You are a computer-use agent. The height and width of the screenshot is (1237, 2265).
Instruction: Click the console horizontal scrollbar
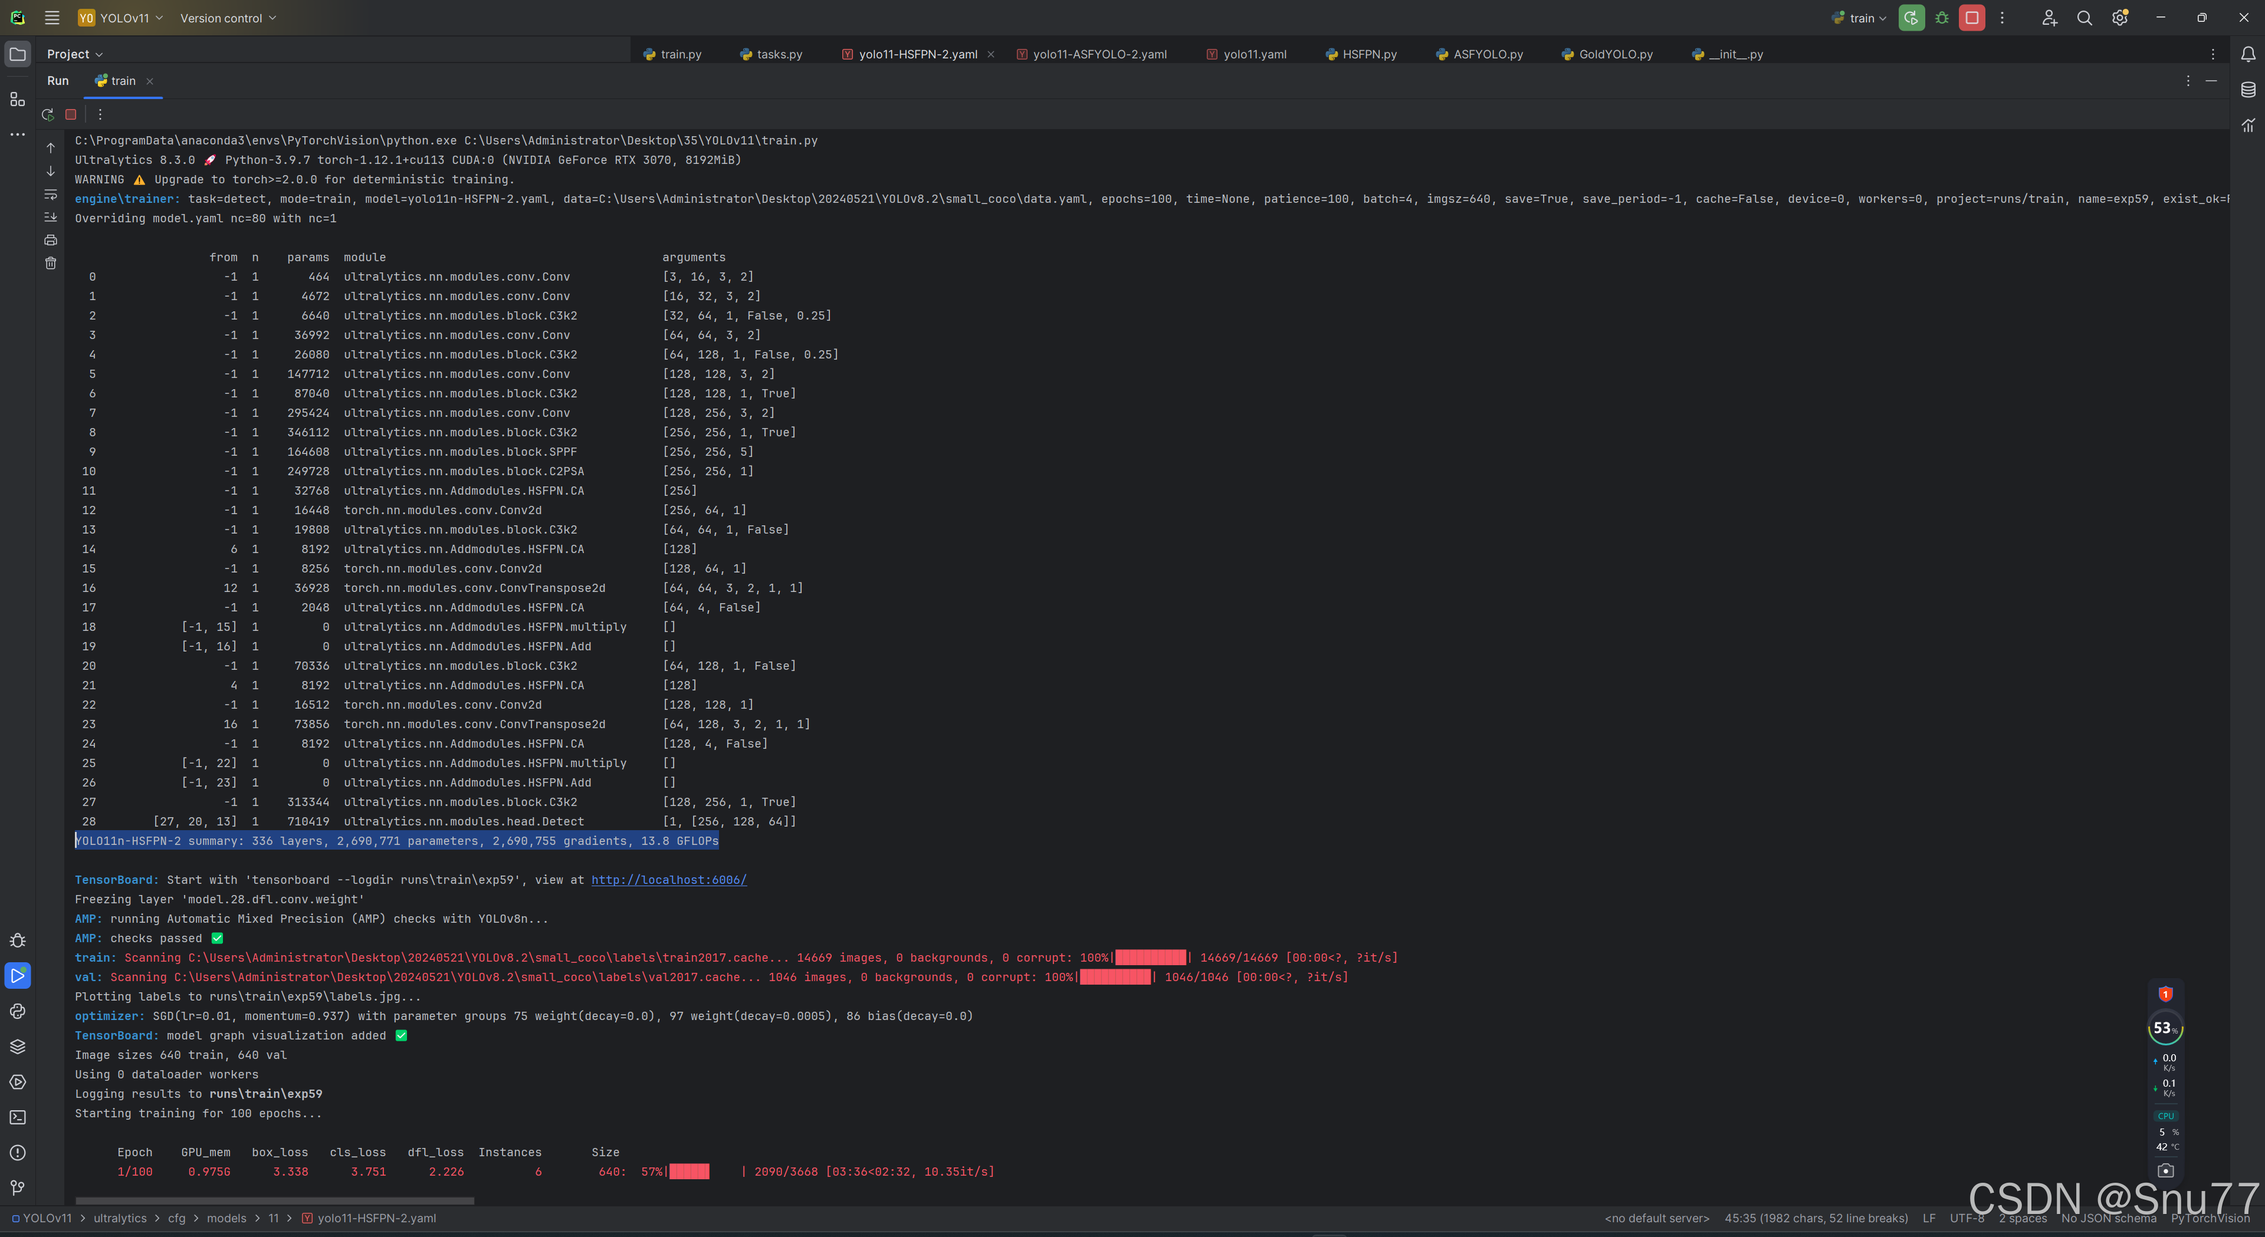(275, 1200)
